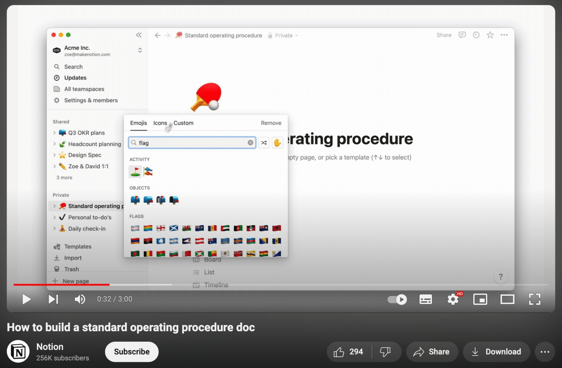562x368 pixels.
Task: Switch to the Custom tab in emoji picker
Action: pos(183,123)
